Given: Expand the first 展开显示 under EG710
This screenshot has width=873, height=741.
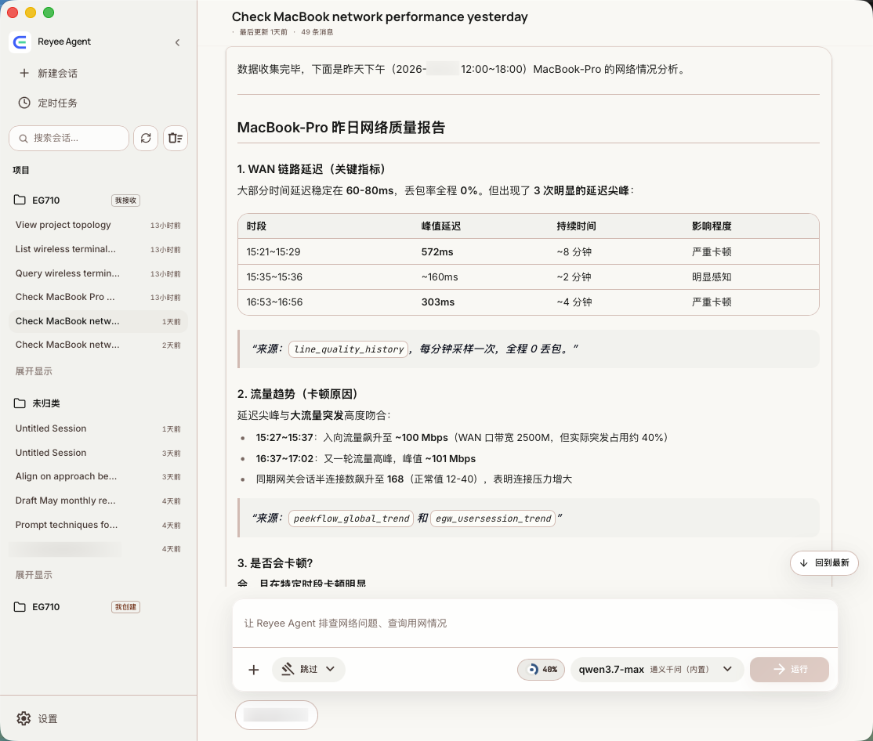Looking at the screenshot, I should [x=34, y=371].
